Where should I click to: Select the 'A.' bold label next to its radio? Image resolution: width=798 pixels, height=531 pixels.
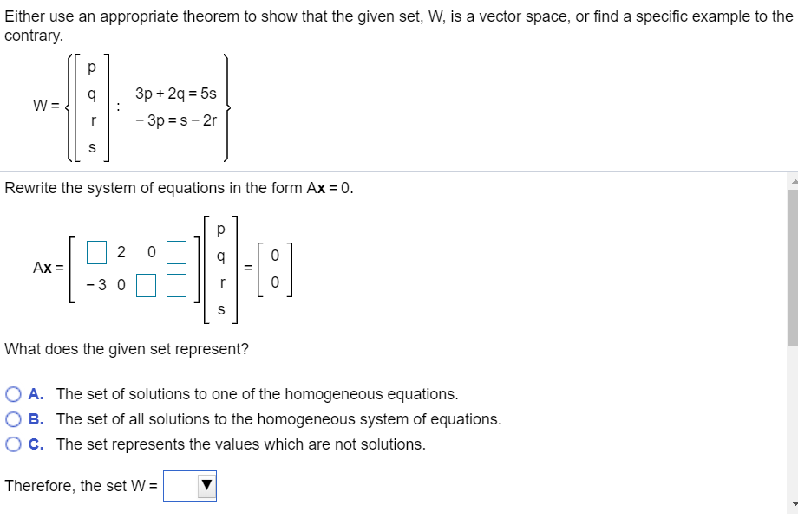click(x=36, y=394)
